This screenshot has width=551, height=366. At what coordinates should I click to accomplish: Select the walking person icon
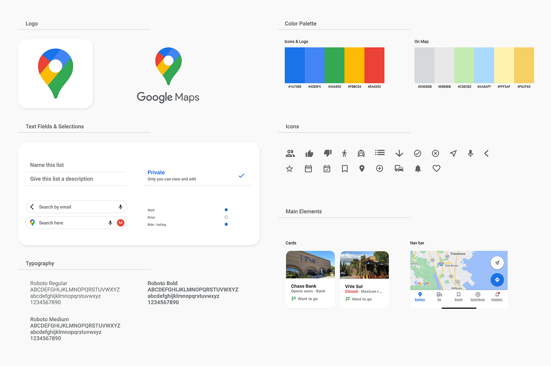344,153
